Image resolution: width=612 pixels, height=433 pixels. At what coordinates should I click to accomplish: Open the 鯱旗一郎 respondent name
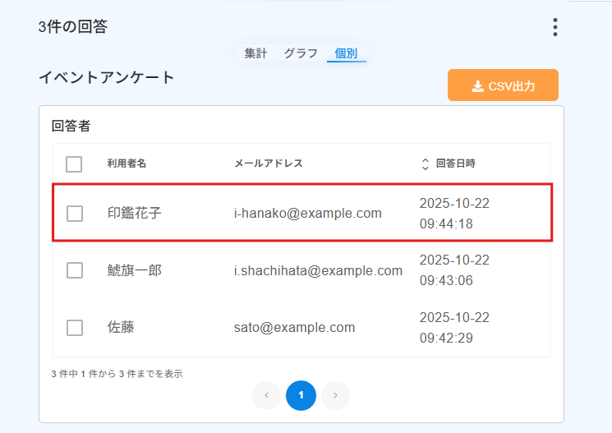pos(134,270)
